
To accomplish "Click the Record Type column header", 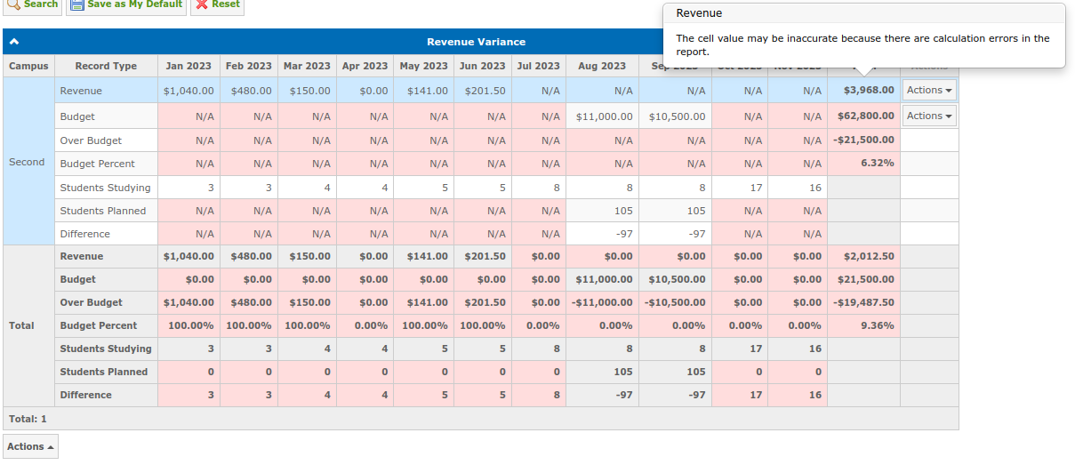I will [106, 66].
